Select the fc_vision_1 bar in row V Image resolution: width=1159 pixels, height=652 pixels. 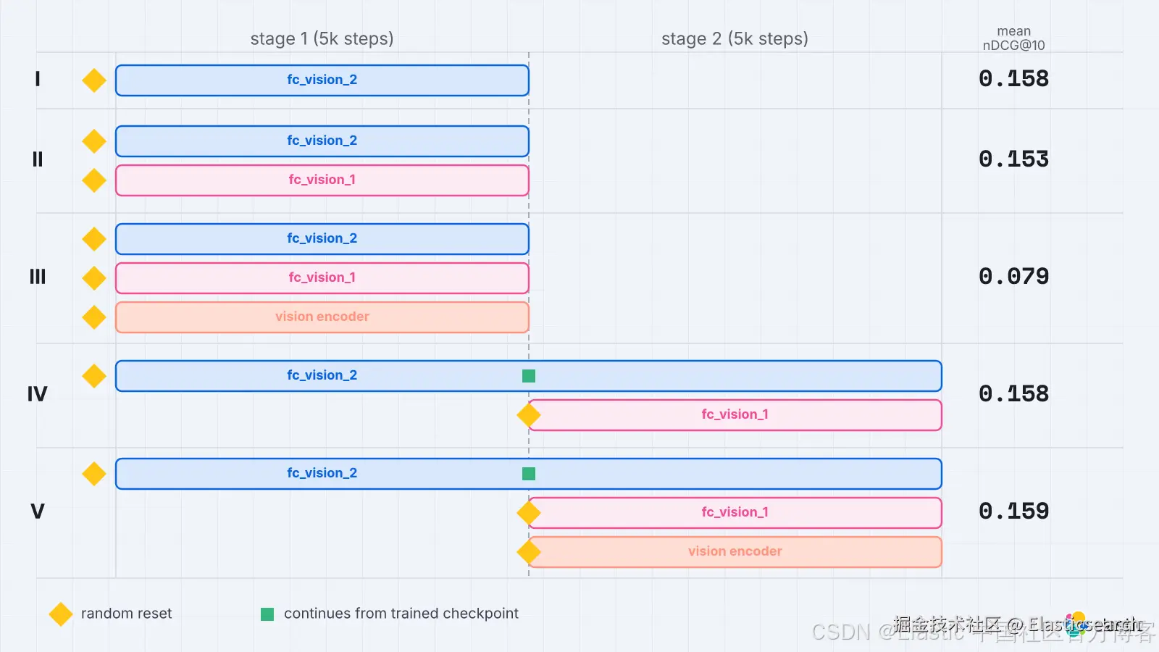click(x=735, y=513)
